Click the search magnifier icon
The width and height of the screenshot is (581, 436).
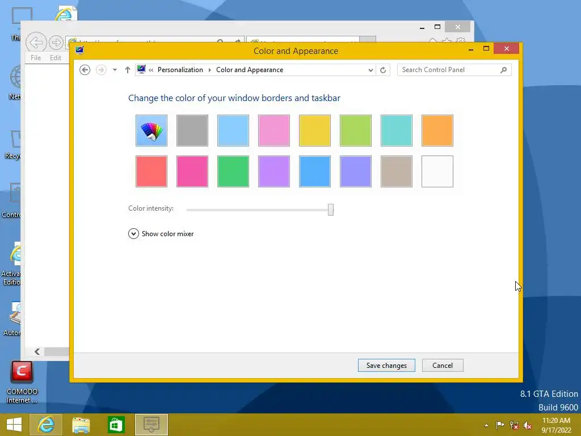pyautogui.click(x=503, y=70)
